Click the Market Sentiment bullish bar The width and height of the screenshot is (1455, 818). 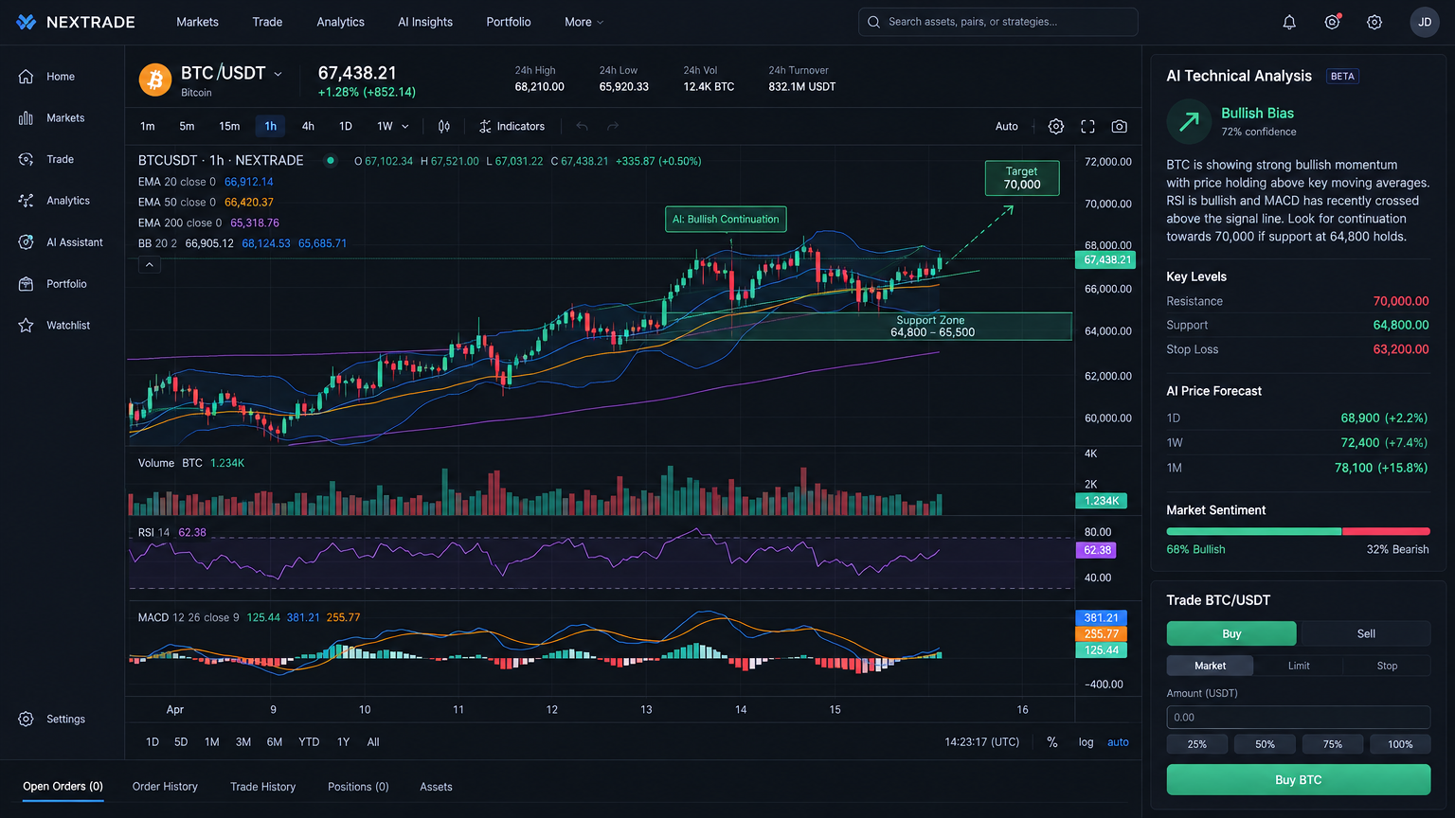1254,532
